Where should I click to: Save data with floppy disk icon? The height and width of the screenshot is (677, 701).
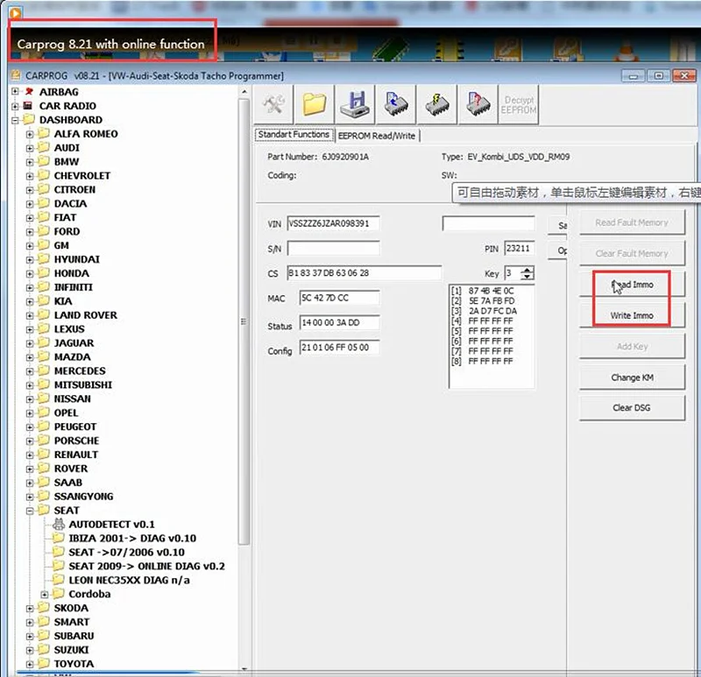click(356, 104)
